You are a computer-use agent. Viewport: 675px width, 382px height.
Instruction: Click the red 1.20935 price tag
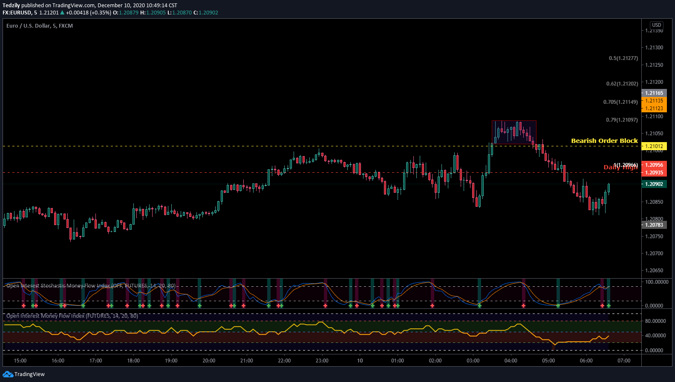click(x=654, y=173)
